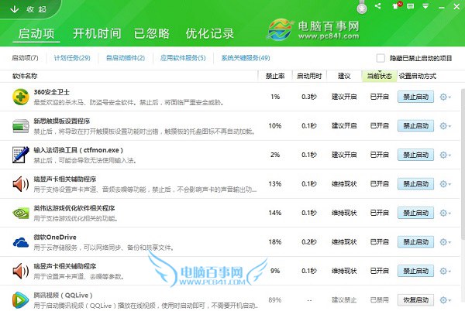Screen dimensions: 465x311
Task: Click 禁止启动 button for ctfmon.exe
Action: point(415,155)
